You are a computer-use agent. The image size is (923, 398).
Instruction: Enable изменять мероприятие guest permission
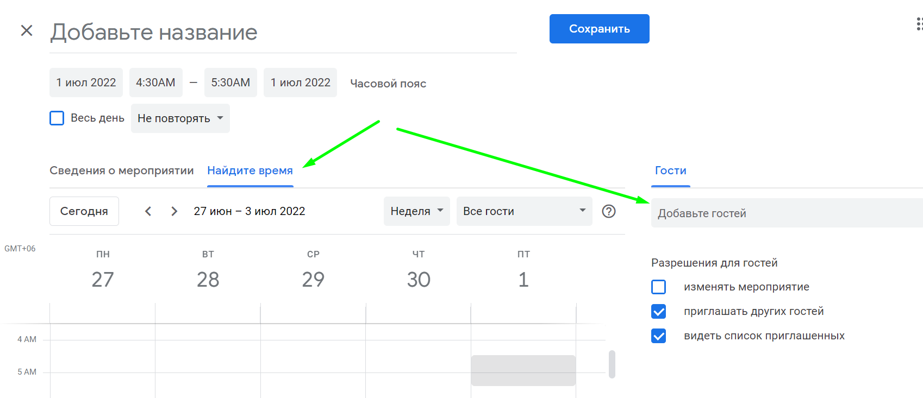tap(658, 287)
